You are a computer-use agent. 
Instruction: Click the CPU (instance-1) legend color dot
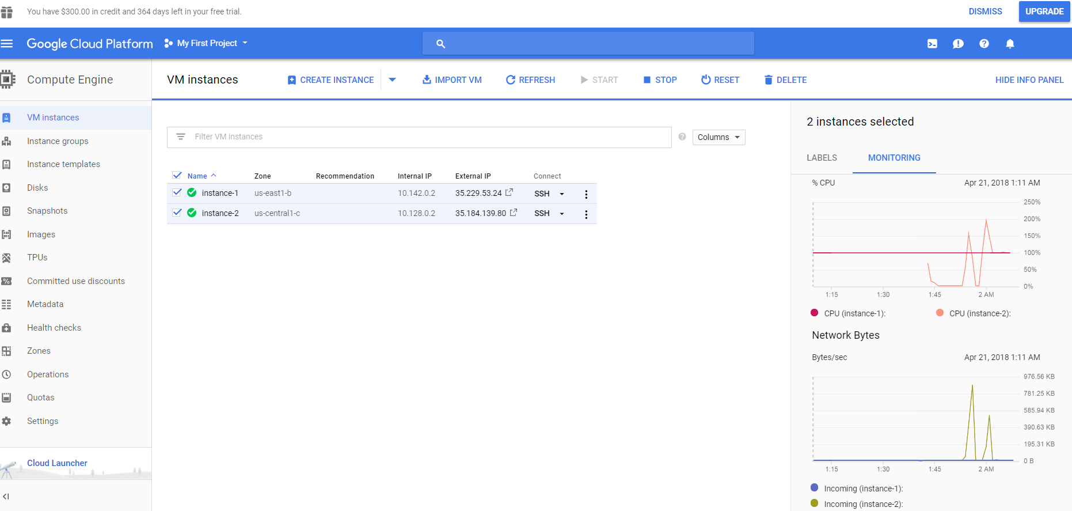coord(814,313)
